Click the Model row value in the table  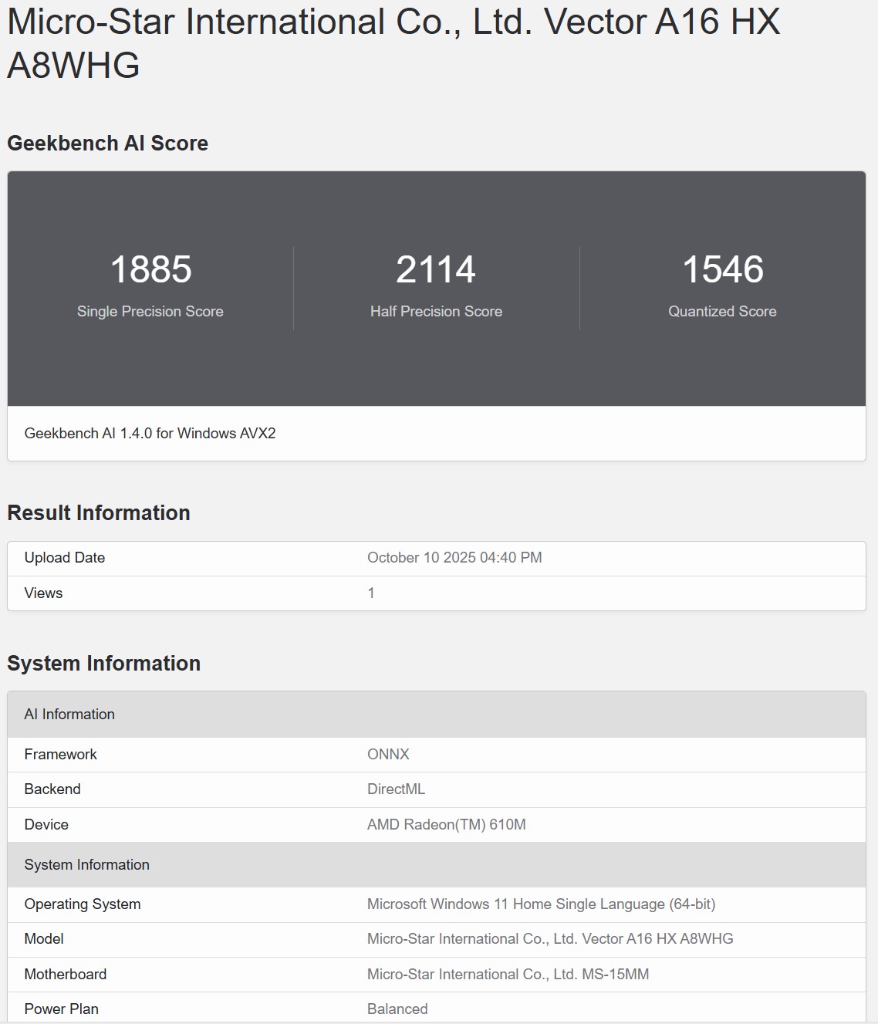pyautogui.click(x=549, y=939)
